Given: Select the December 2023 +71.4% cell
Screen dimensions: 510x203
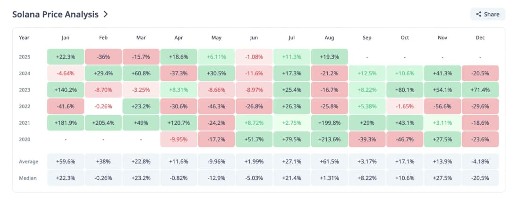Looking at the screenshot, I should click(x=480, y=89).
